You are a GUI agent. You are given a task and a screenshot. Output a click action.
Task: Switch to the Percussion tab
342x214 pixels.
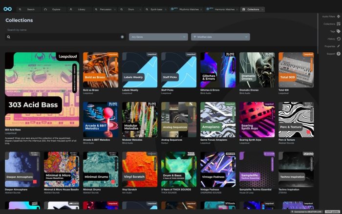point(106,9)
